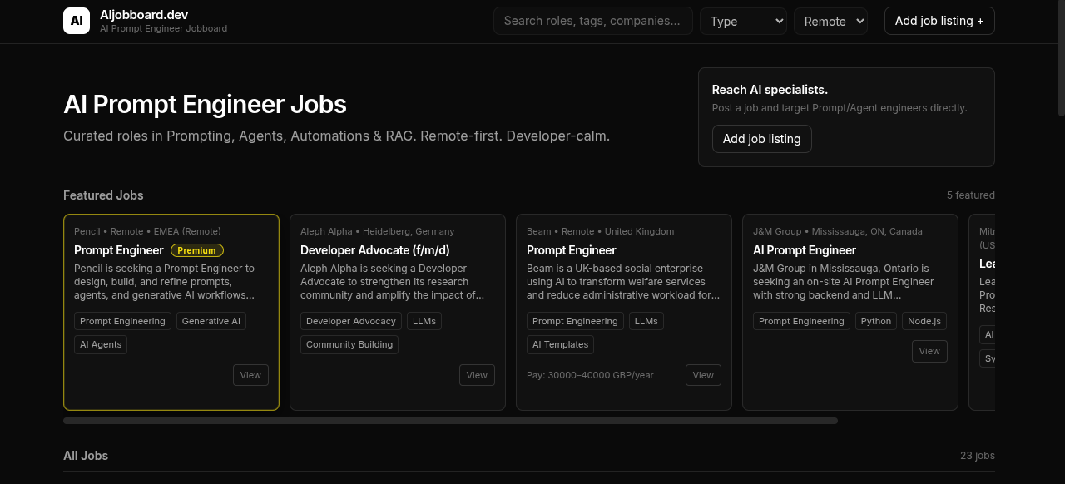Click the Add job listing button in the banner

pos(761,139)
